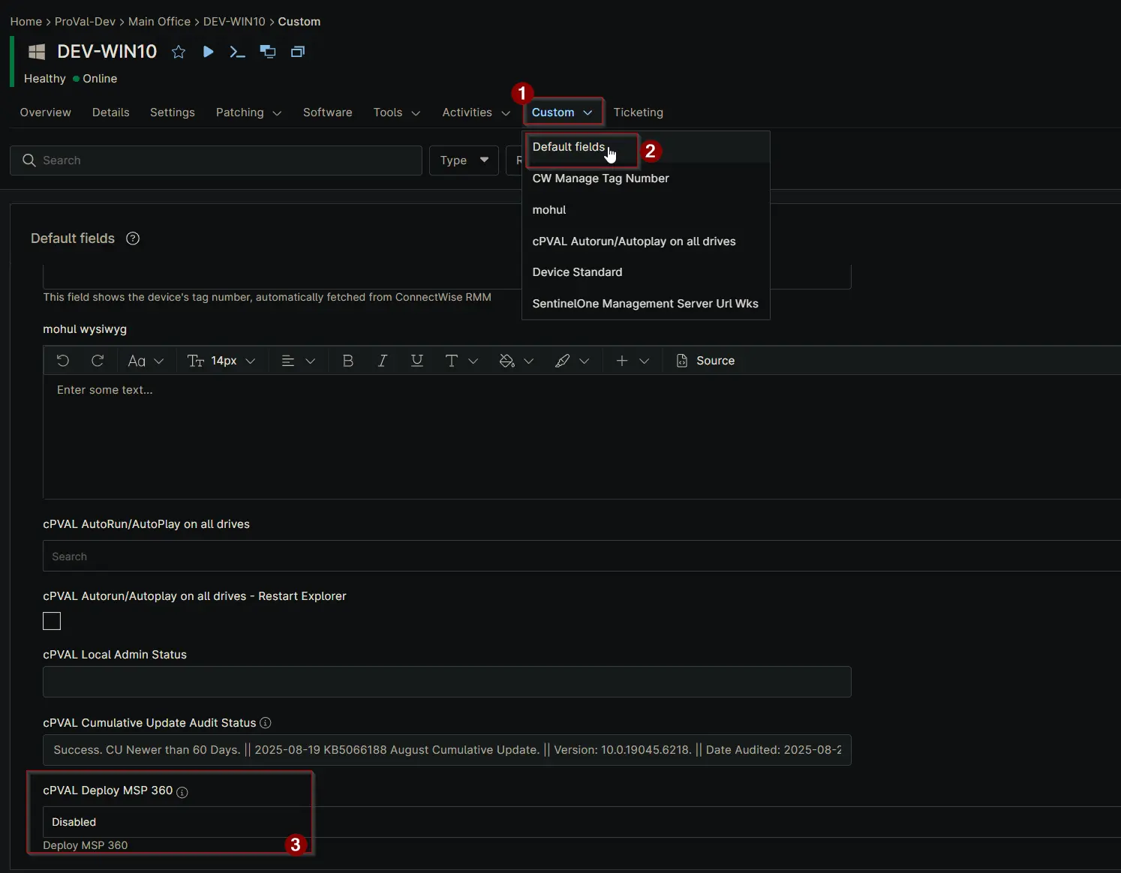Expand the Patching tab chevron

277,113
